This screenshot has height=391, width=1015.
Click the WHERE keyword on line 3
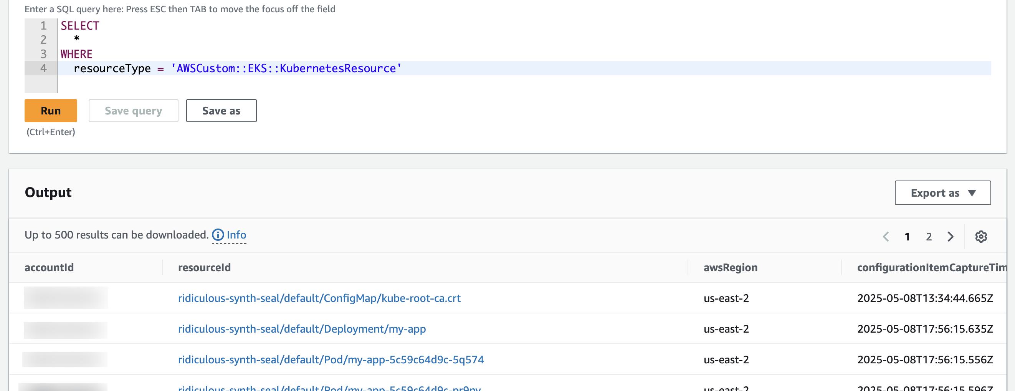tap(76, 54)
